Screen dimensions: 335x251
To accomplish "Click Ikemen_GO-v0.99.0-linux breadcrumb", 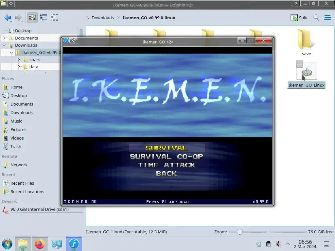I will click(149, 18).
